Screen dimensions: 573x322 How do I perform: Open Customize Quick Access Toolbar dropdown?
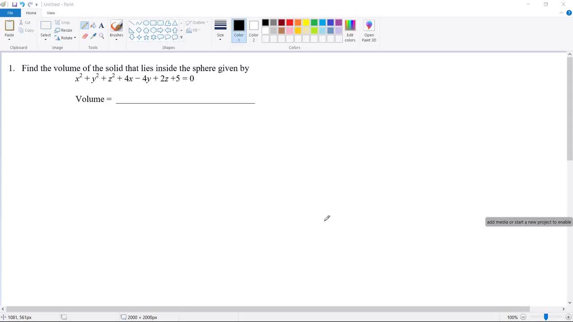37,4
